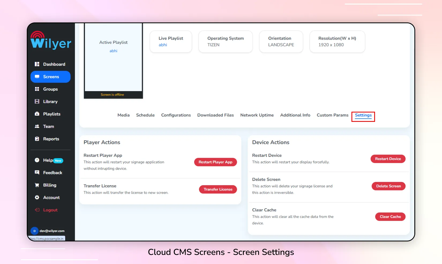
Task: Click the New badge beside Help
Action: [x=58, y=161]
